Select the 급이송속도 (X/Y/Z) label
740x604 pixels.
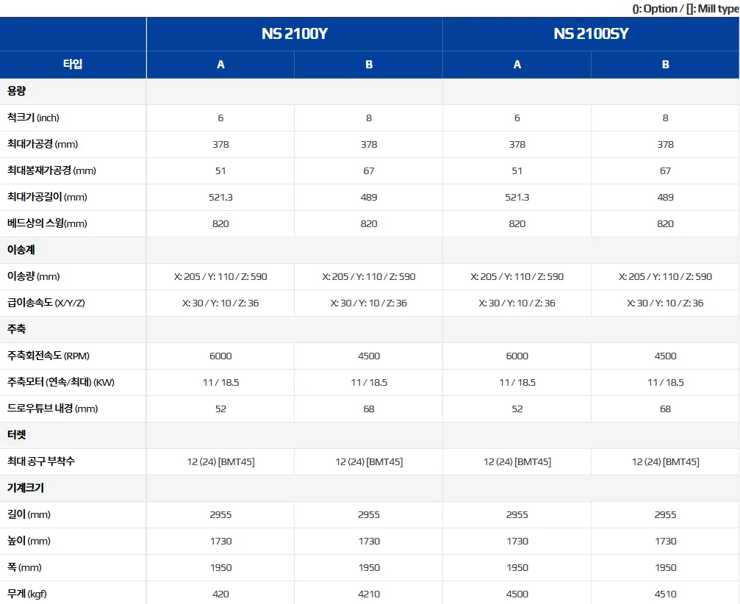point(46,303)
